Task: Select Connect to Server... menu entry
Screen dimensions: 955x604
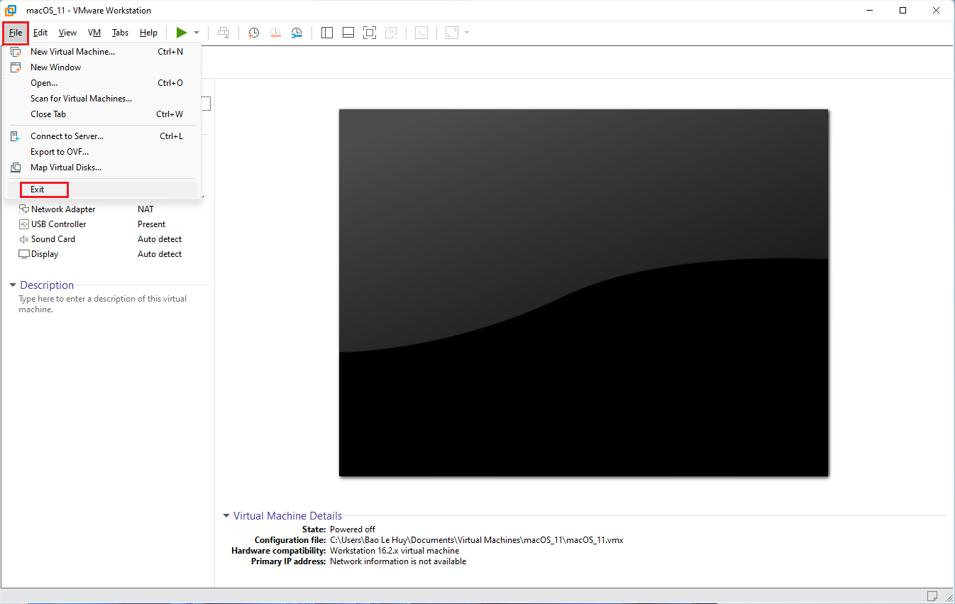Action: pyautogui.click(x=103, y=136)
